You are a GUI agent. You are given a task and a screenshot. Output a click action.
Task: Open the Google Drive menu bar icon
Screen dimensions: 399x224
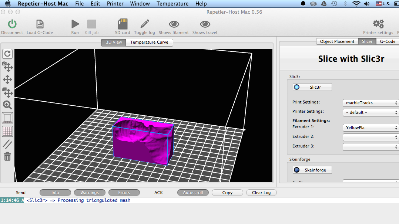coord(323,4)
